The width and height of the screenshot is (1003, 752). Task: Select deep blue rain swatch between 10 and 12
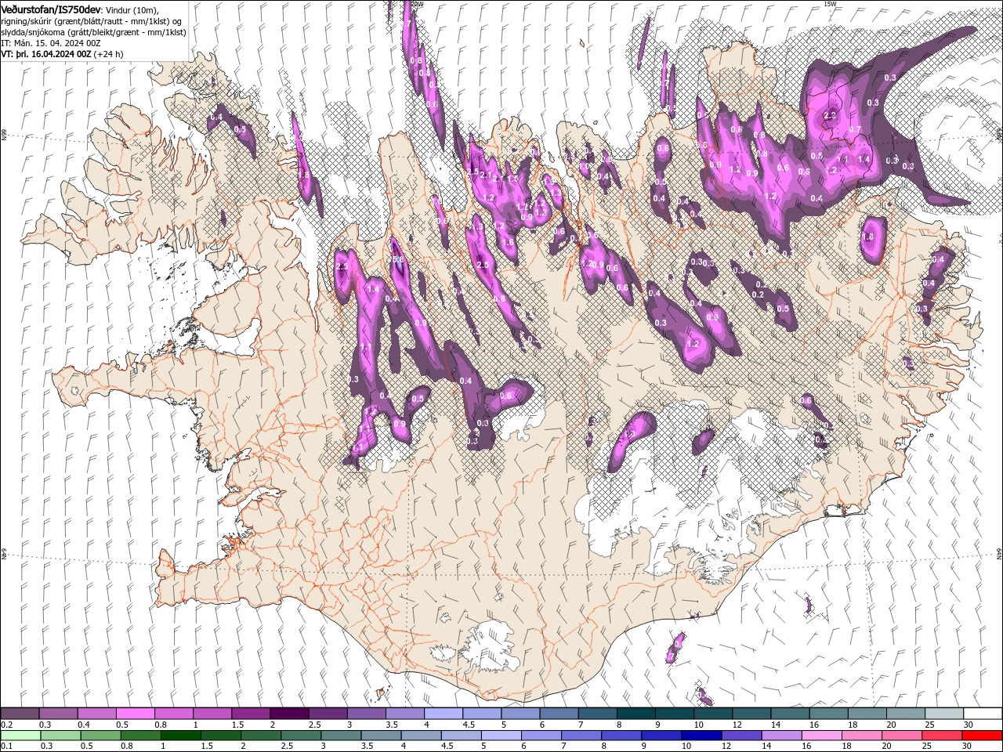click(700, 735)
